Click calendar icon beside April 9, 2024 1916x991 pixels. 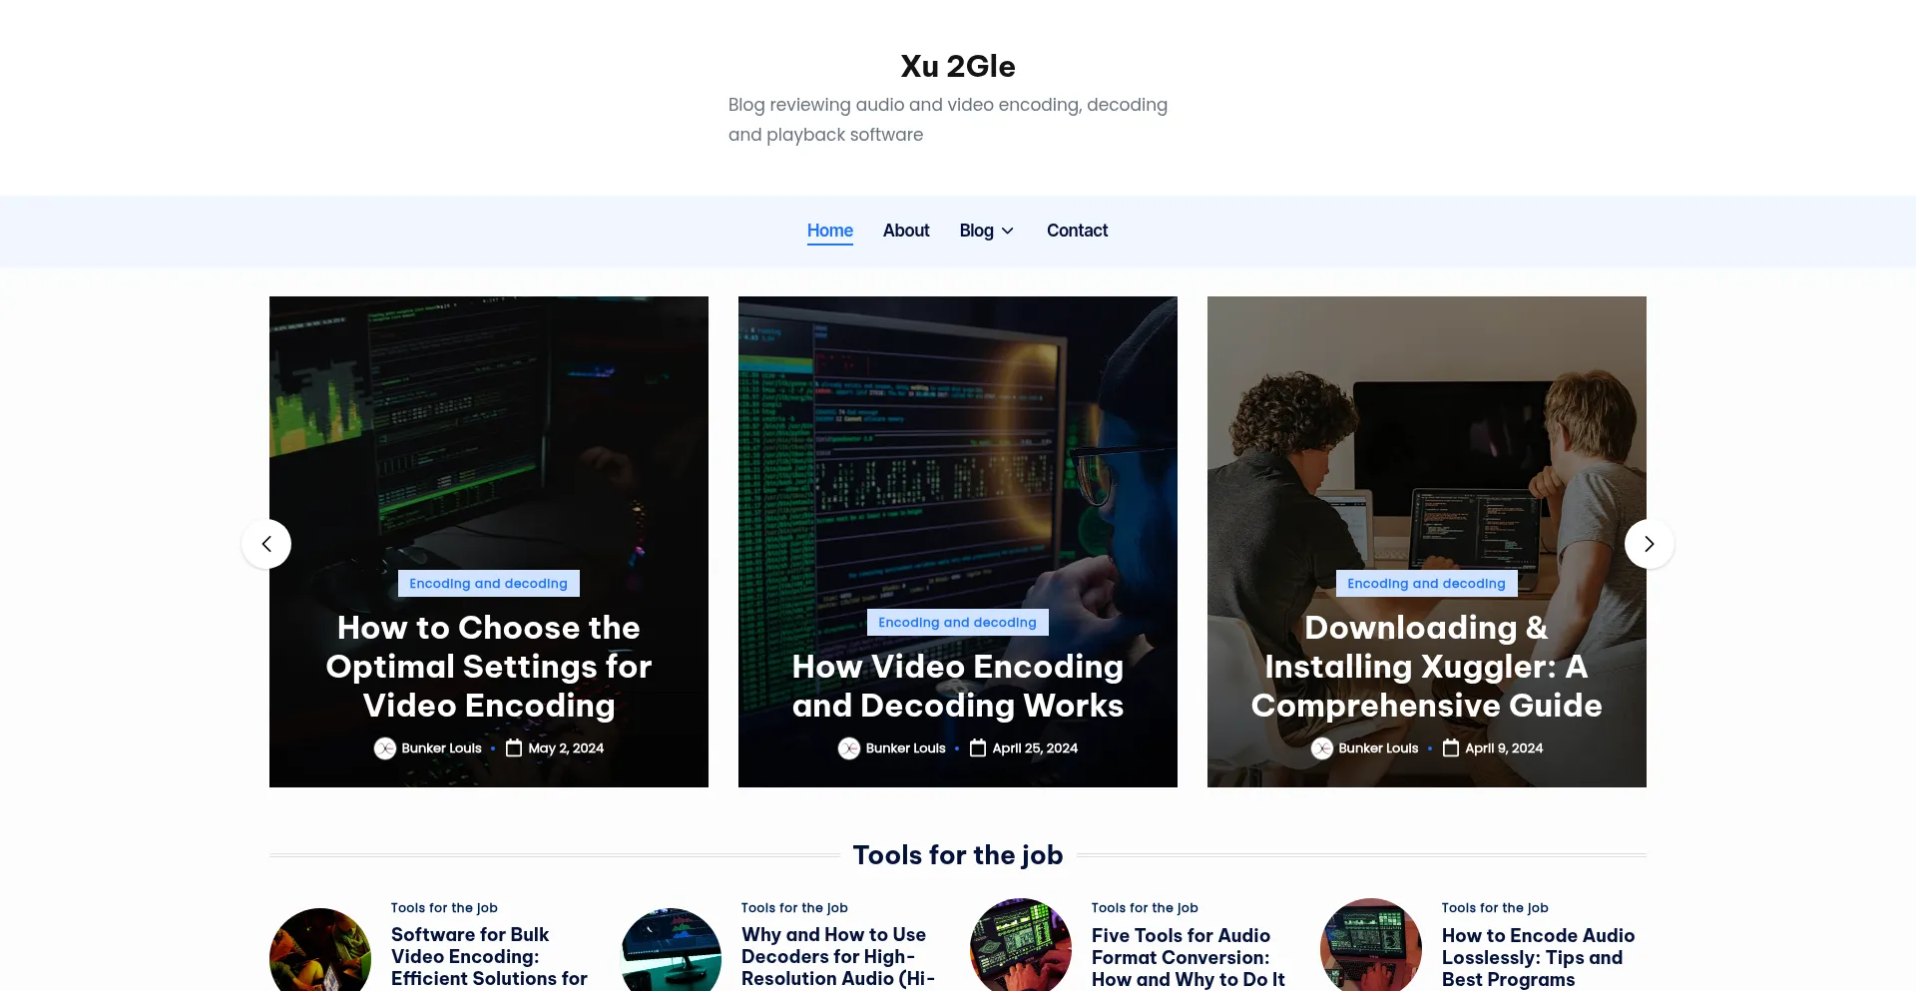coord(1451,747)
